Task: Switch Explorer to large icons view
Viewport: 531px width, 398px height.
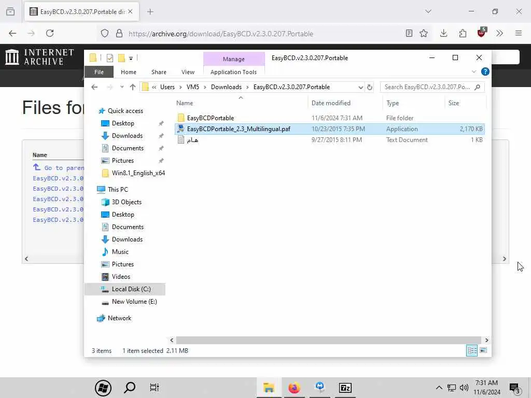Action: coord(483,350)
